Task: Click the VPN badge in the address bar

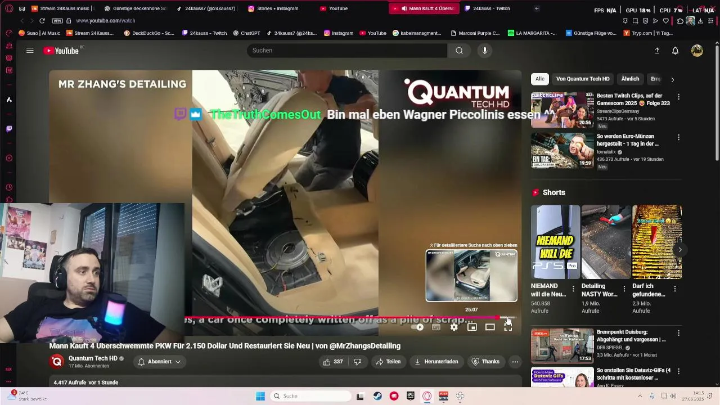Action: click(x=57, y=21)
